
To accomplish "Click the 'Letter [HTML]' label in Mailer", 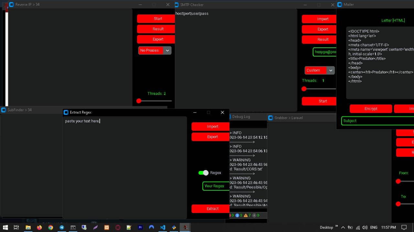I will 393,20.
